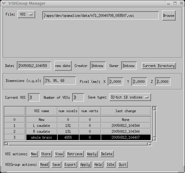Delete the current VOI with Delete button
Screen dimensions: 185x173
tap(107, 154)
